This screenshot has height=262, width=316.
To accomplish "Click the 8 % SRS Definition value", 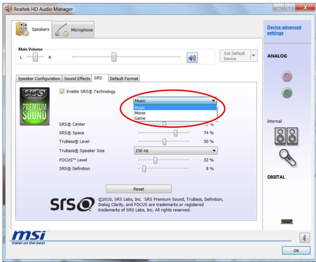I will pyautogui.click(x=209, y=168).
